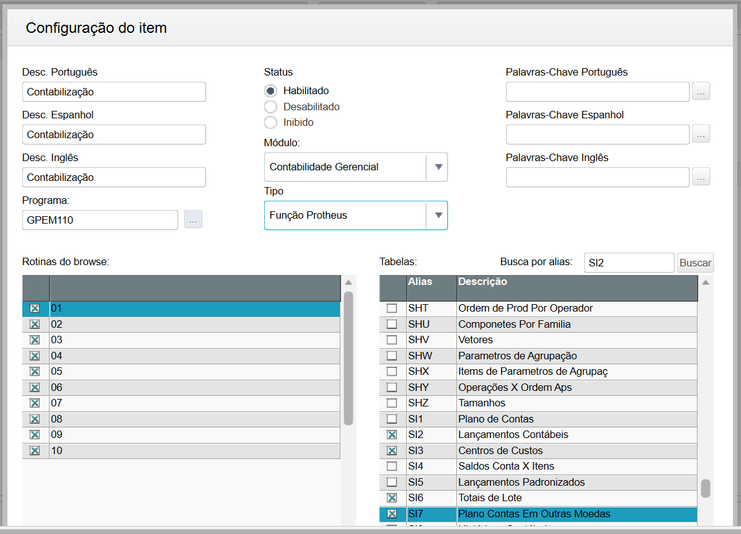Edit the Desc. Espanhol text field
This screenshot has height=534, width=741.
[x=114, y=134]
